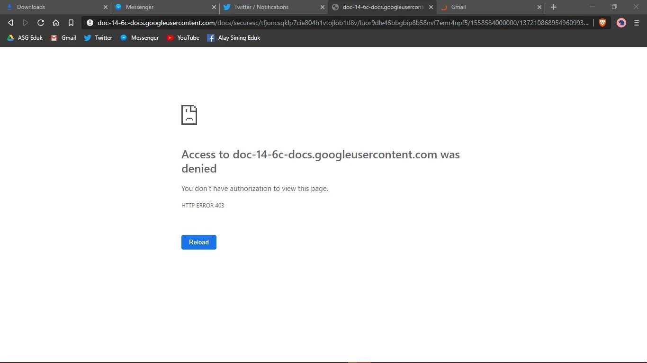View site information via the exclamation icon

90,23
